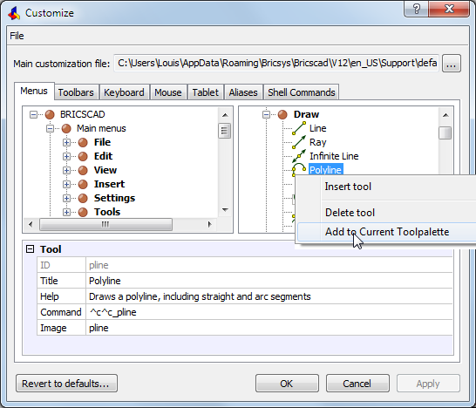This screenshot has height=408, width=476.
Task: Click right tree scroll up arrow
Action: [445, 115]
